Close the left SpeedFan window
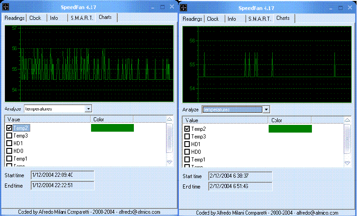The image size is (357, 216). click(172, 7)
